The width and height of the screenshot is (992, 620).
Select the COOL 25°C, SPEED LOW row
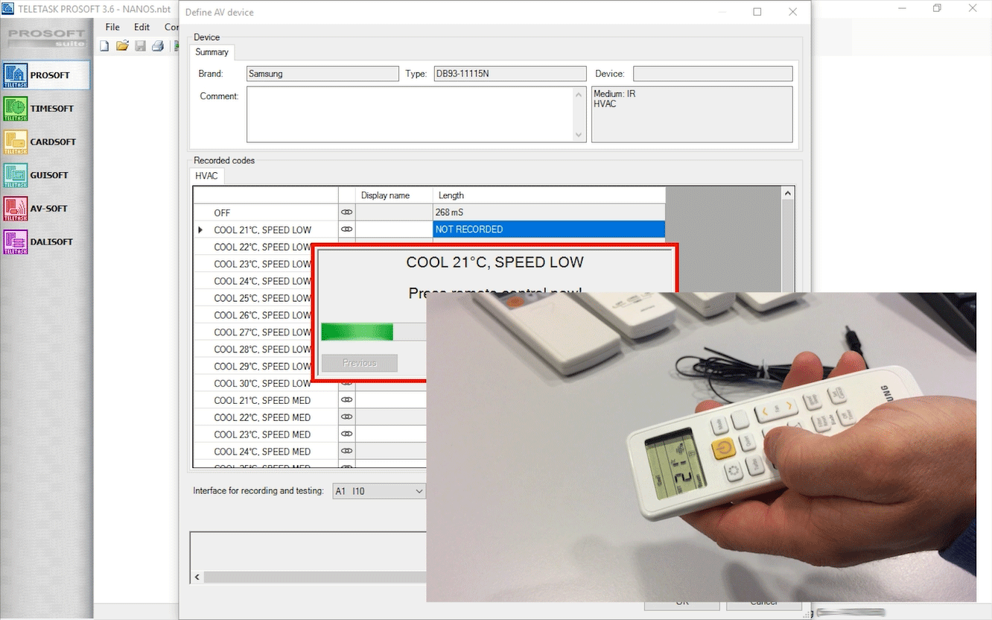[x=262, y=298]
